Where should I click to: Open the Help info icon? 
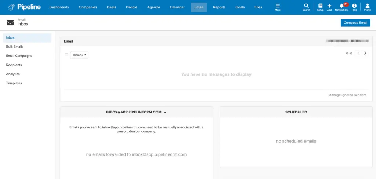(x=354, y=7)
